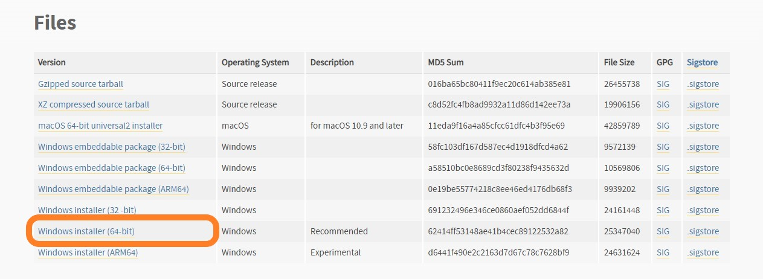Click SIG link for macOS installer row
The height and width of the screenshot is (279, 763).
[x=663, y=126]
